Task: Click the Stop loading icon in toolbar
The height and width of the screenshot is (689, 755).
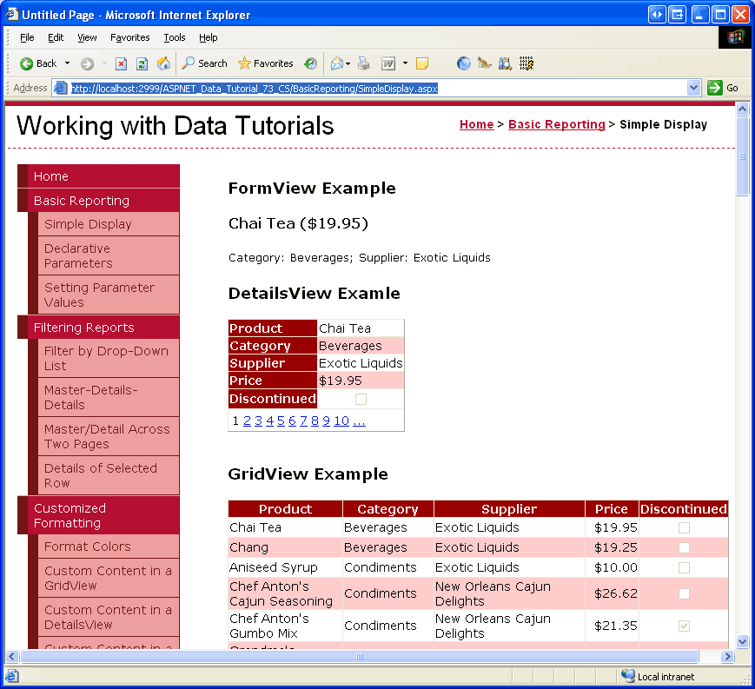Action: click(121, 63)
